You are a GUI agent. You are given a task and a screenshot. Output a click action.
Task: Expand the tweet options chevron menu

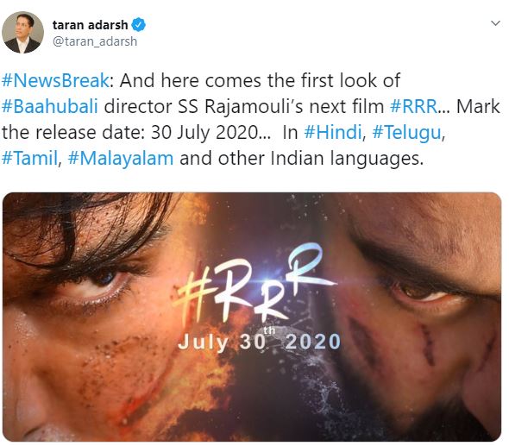coord(495,23)
